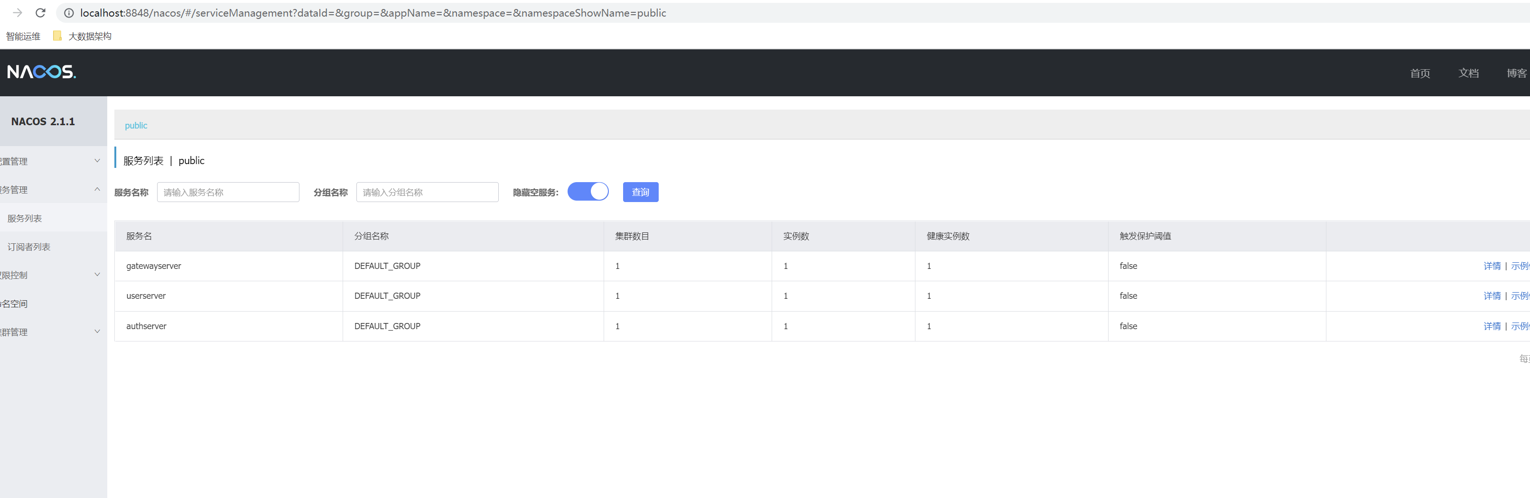Viewport: 1530px width, 498px height.
Task: Select the userserver service name cell
Action: pos(229,295)
